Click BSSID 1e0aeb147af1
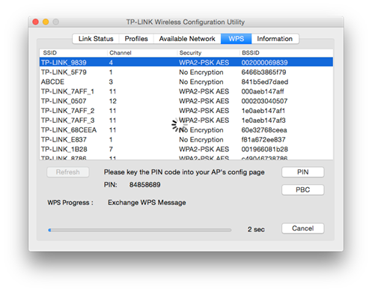 (263, 111)
